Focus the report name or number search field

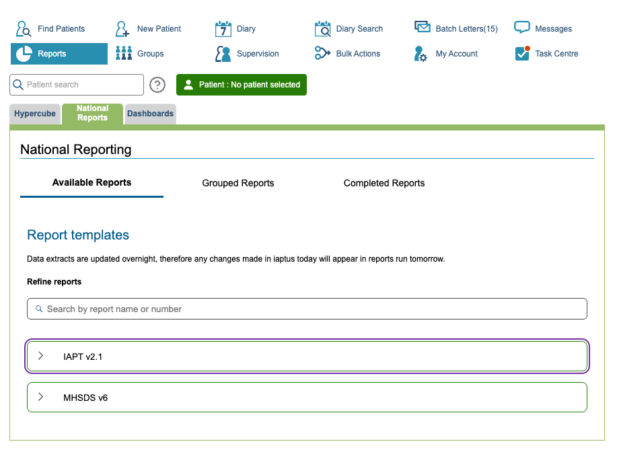tap(307, 309)
